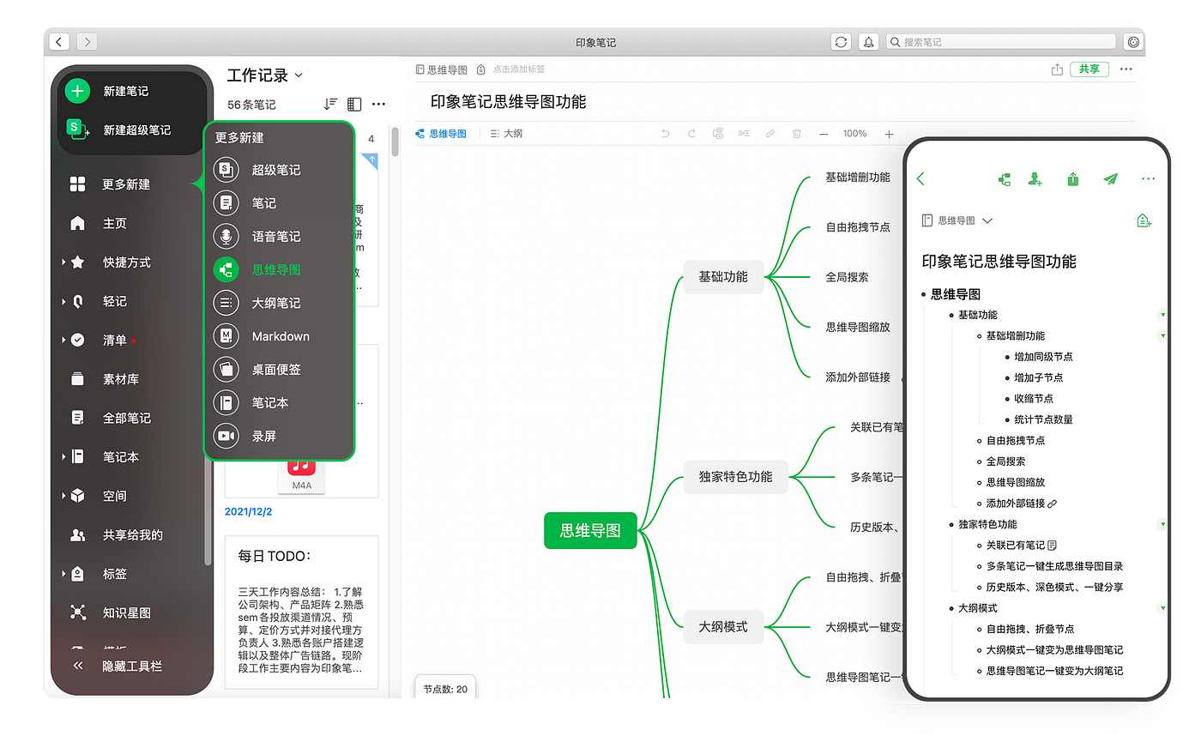Expand 空间 in the sidebar
The width and height of the screenshot is (1201, 742).
[63, 496]
